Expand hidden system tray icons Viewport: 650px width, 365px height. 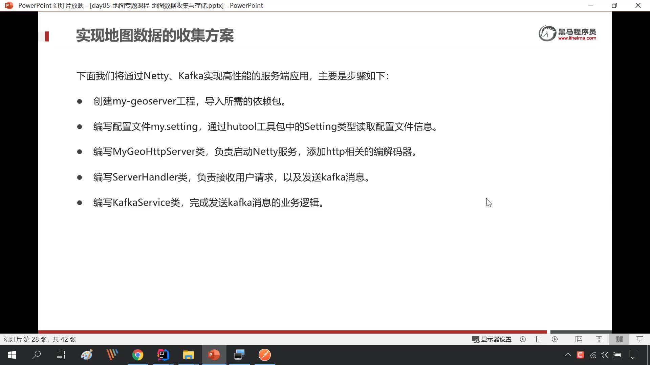[x=568, y=355]
